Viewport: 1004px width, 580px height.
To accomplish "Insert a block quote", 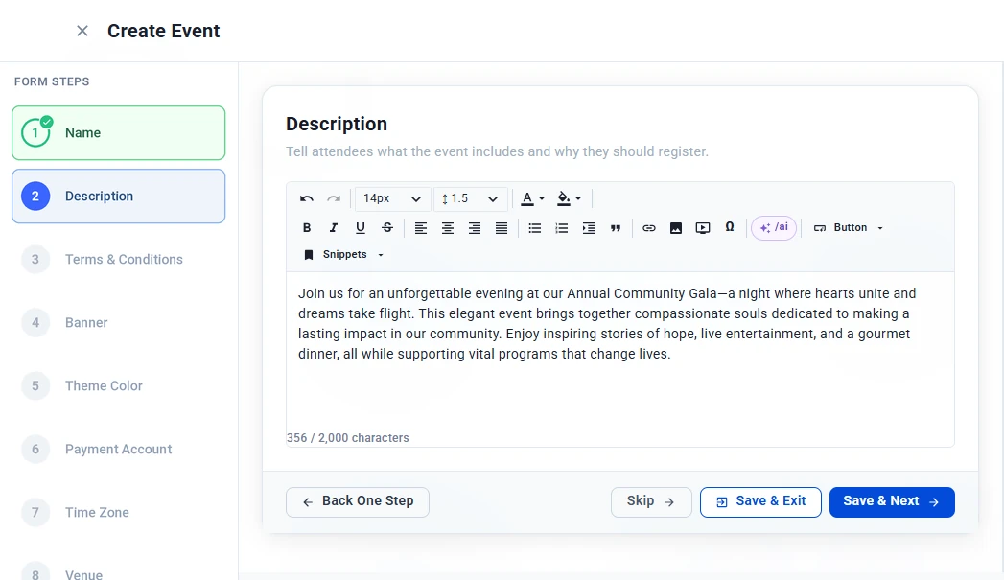I will [616, 228].
